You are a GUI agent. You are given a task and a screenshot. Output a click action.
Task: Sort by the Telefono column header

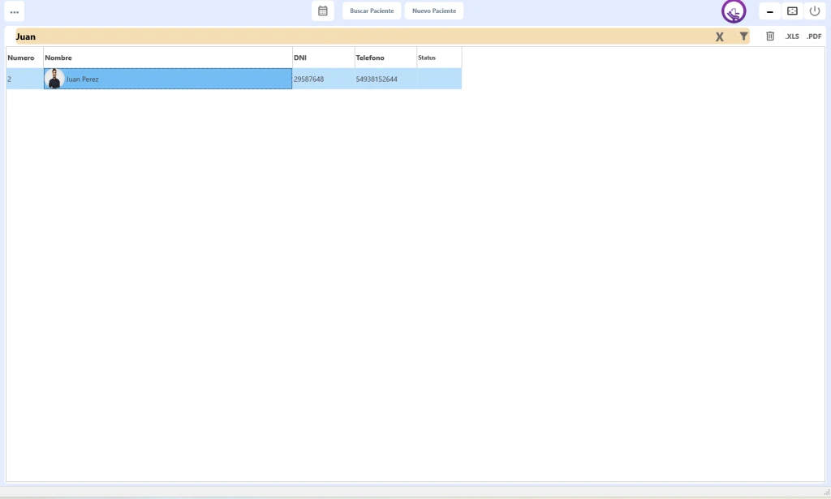click(385, 58)
